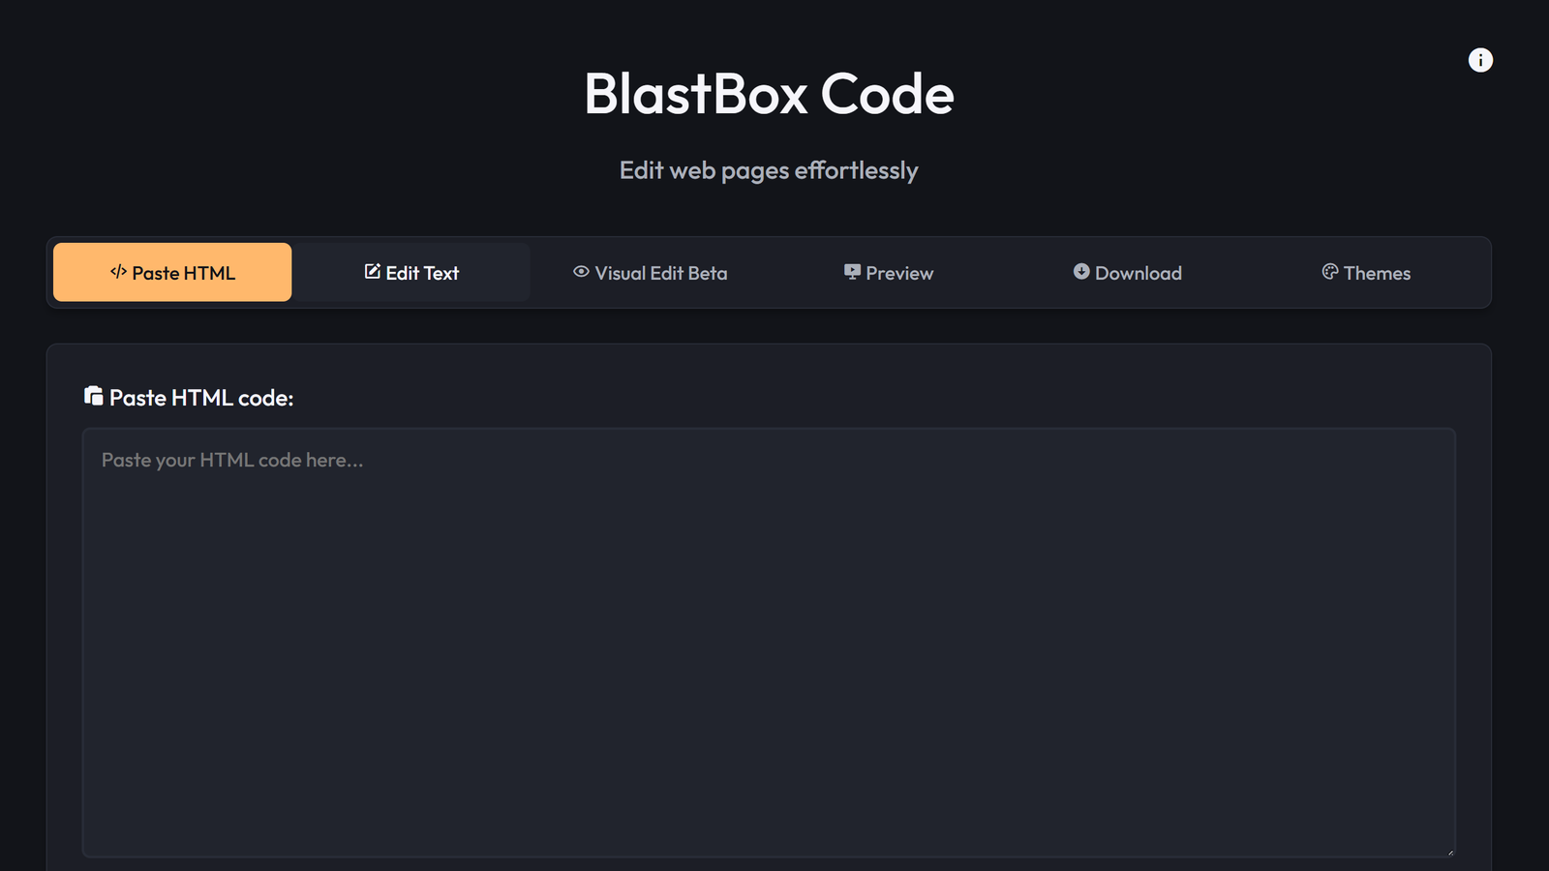1549x871 pixels.
Task: Click the Download option
Action: (x=1126, y=272)
